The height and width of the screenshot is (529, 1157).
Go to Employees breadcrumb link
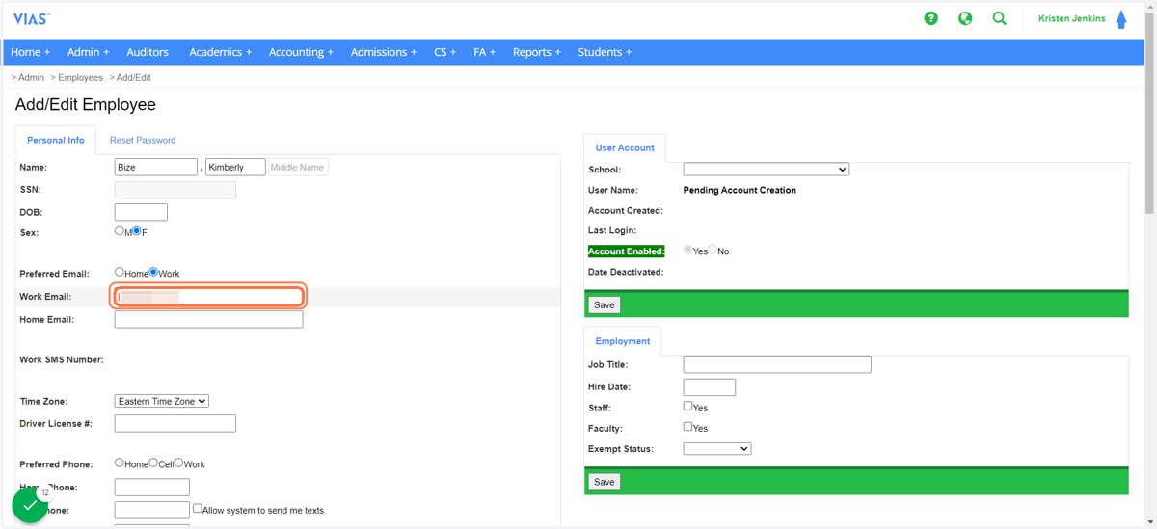tap(80, 77)
